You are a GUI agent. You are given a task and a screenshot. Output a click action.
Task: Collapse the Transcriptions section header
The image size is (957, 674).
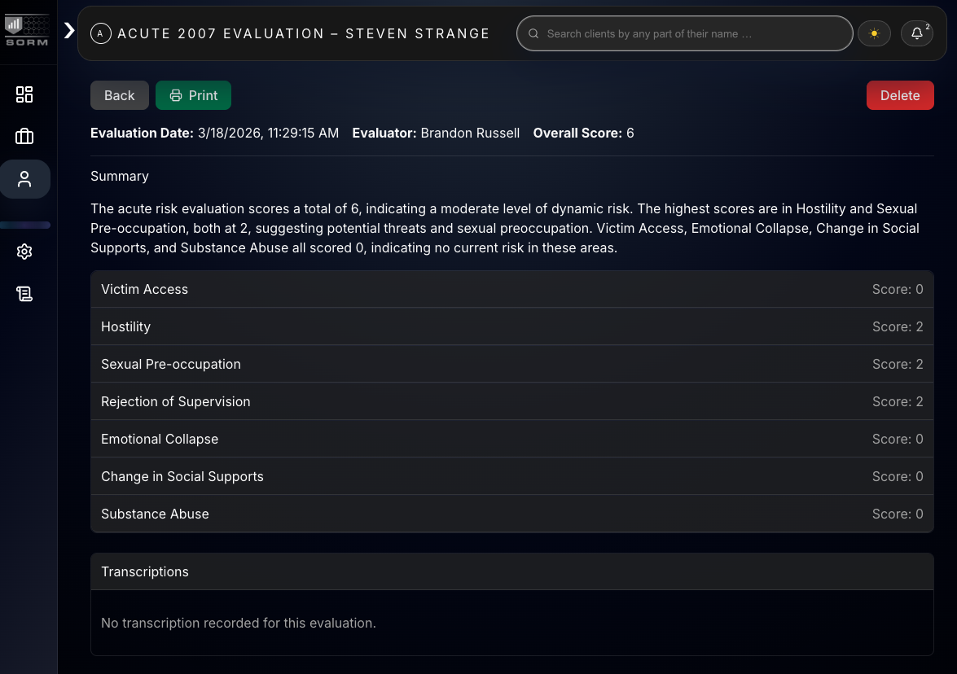coord(511,571)
